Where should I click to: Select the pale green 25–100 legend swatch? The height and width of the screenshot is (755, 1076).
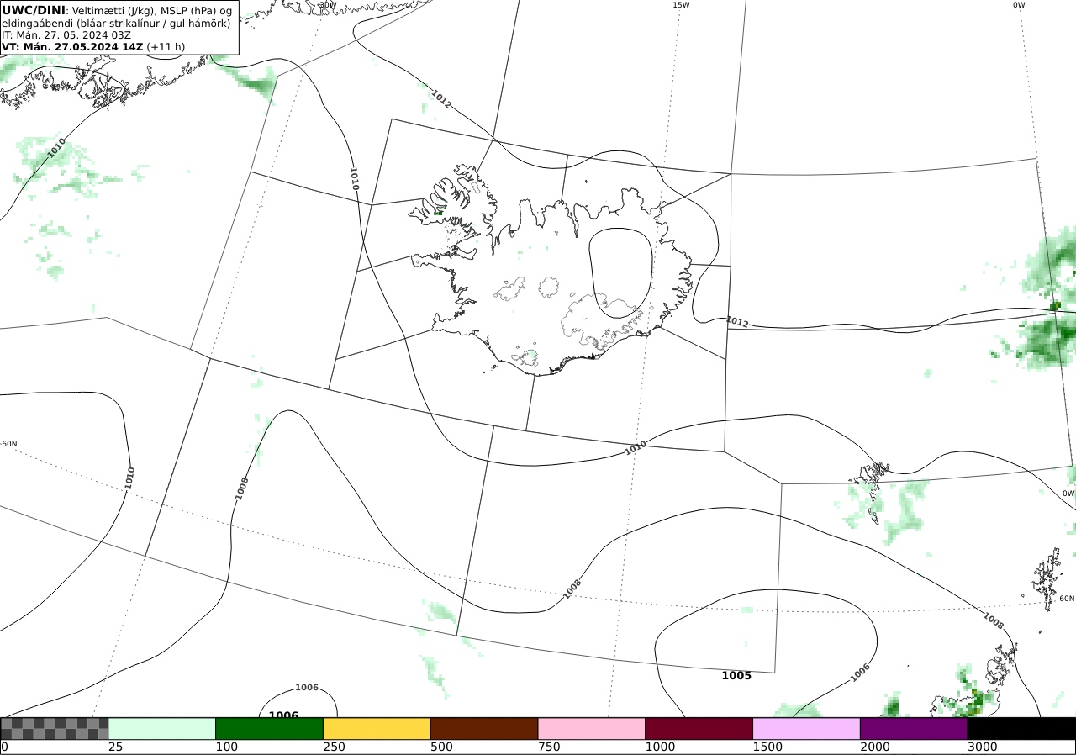(x=162, y=728)
